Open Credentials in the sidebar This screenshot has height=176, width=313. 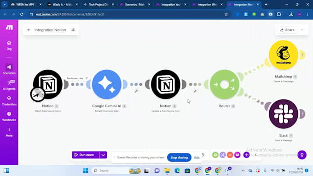click(x=9, y=101)
